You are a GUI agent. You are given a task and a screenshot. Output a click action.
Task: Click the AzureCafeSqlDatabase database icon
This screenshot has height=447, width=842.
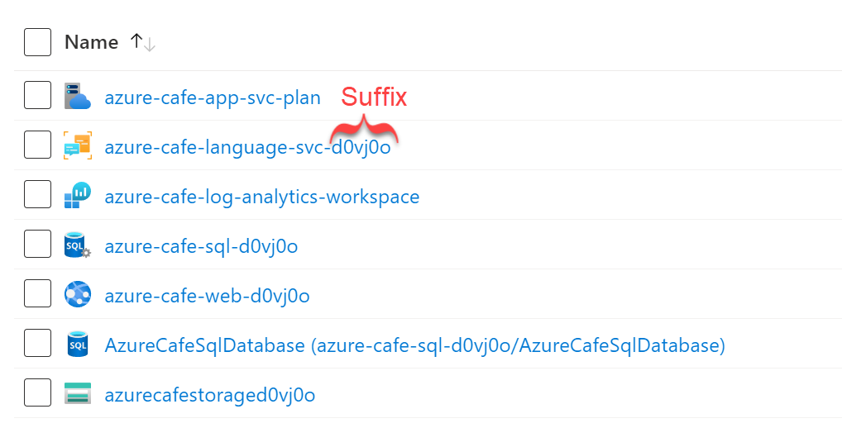[x=78, y=345]
